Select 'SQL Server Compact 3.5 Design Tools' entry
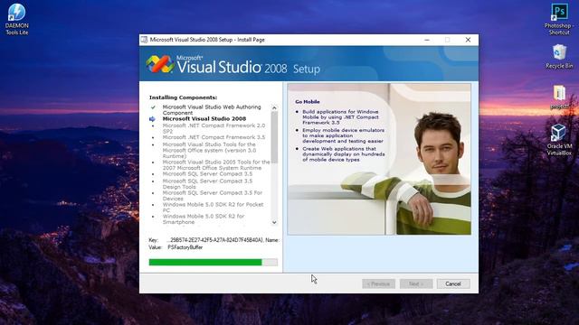 click(x=207, y=184)
